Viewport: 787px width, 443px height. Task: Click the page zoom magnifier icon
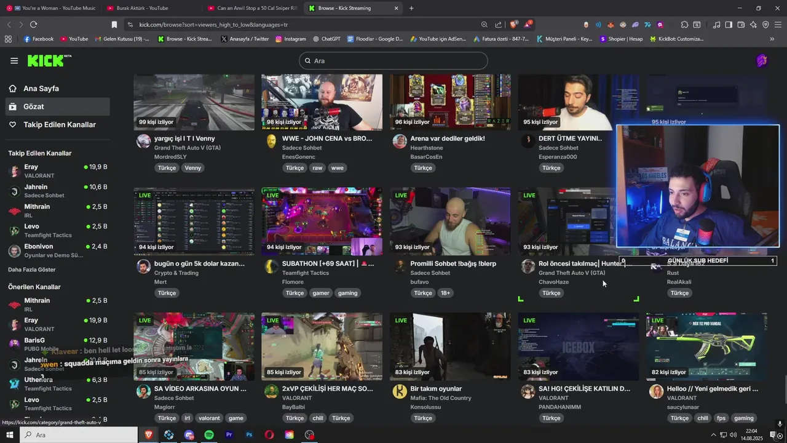click(484, 25)
